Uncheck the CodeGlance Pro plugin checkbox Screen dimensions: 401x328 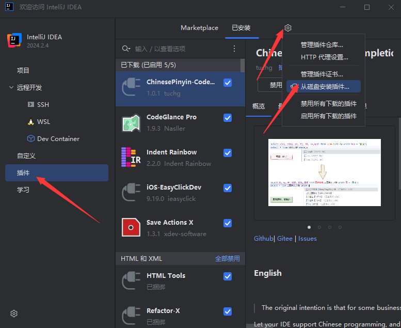[x=228, y=118]
